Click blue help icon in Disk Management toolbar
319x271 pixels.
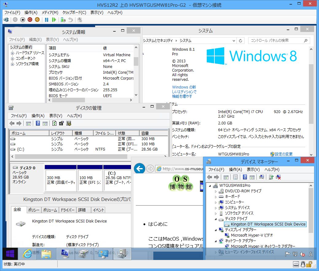(38, 123)
